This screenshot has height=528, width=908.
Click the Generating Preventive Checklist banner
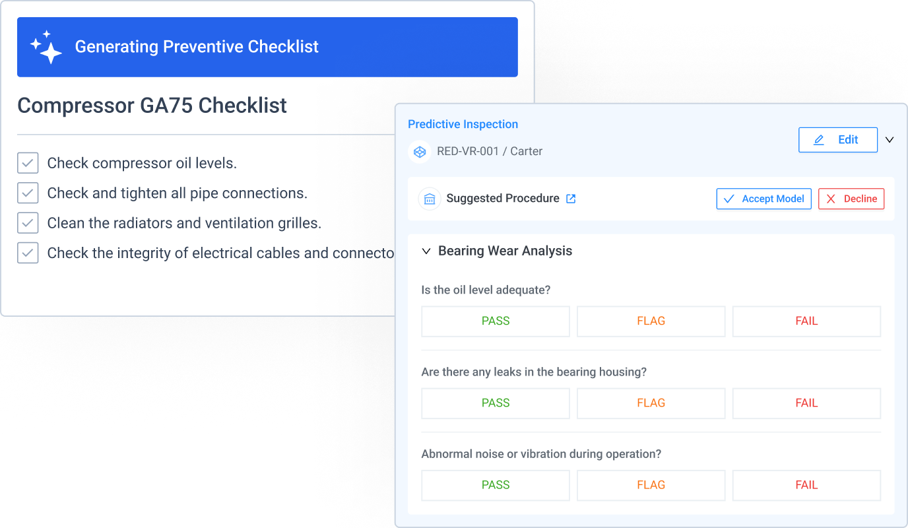267,47
